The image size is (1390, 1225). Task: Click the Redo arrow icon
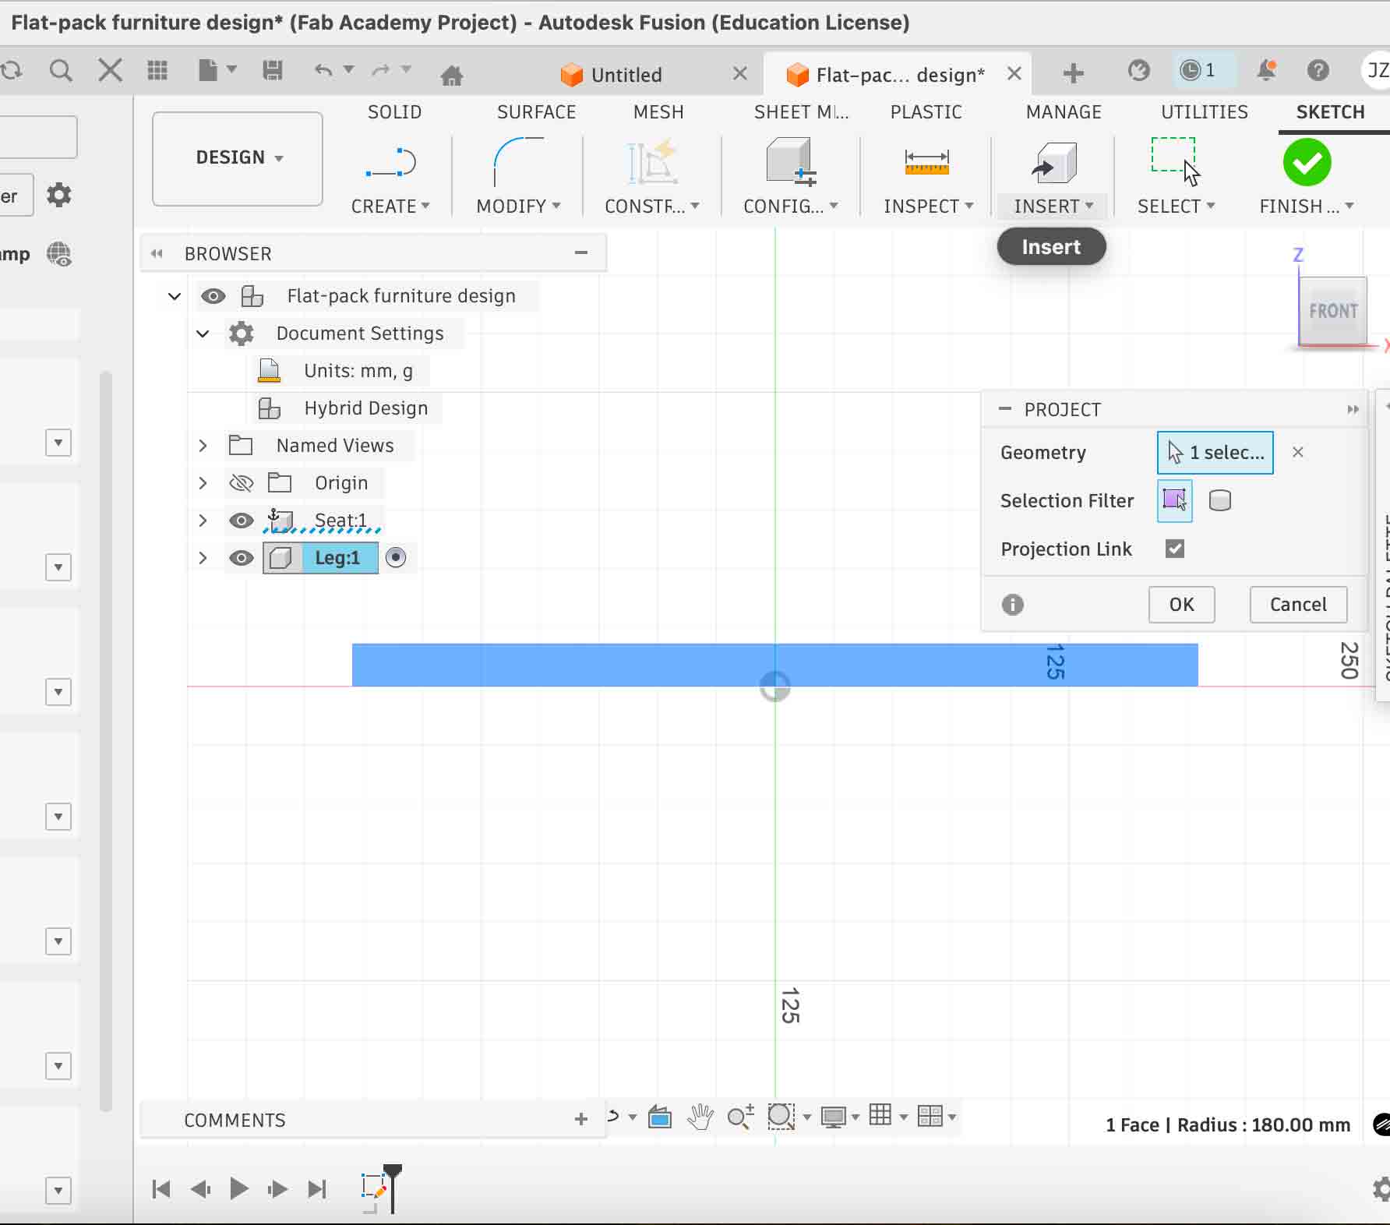[x=381, y=71]
